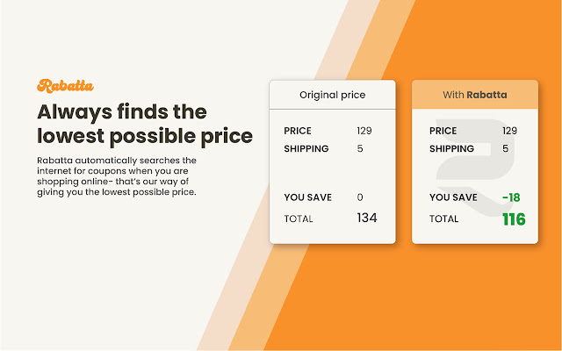Click the green 116 total amount
The image size is (562, 351).
tap(514, 218)
